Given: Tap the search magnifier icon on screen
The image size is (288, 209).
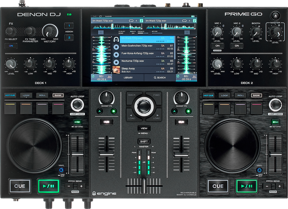Looking at the screenshot, I should pyautogui.click(x=155, y=78).
